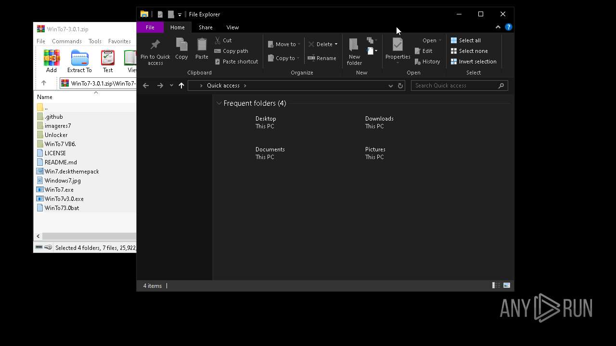This screenshot has width=616, height=346.
Task: Click WinRAR horizontal scrollbar left arrow
Action: [38, 236]
